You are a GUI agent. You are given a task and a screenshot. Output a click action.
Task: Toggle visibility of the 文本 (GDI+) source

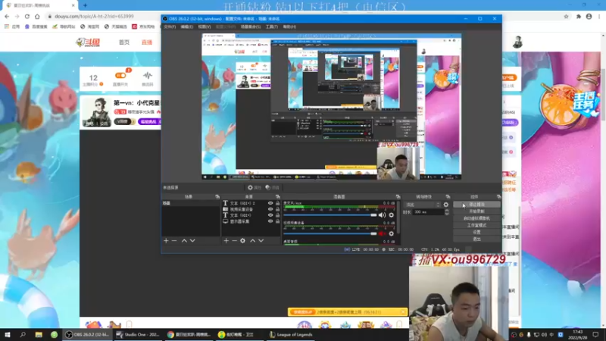coord(270,215)
